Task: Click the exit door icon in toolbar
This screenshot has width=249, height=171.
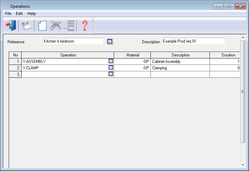Action: point(10,26)
